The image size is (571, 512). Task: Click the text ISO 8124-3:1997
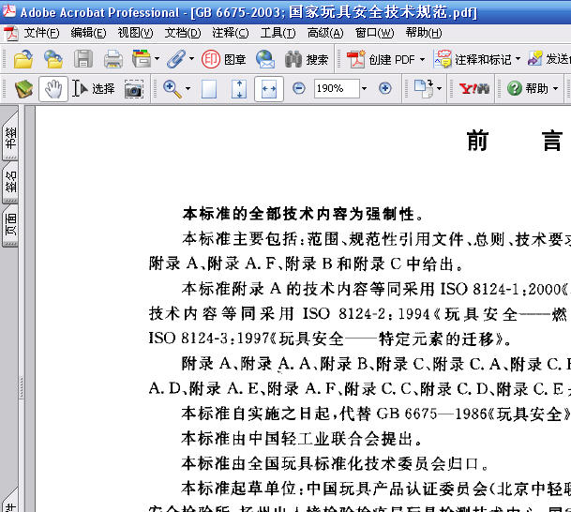[x=209, y=339]
